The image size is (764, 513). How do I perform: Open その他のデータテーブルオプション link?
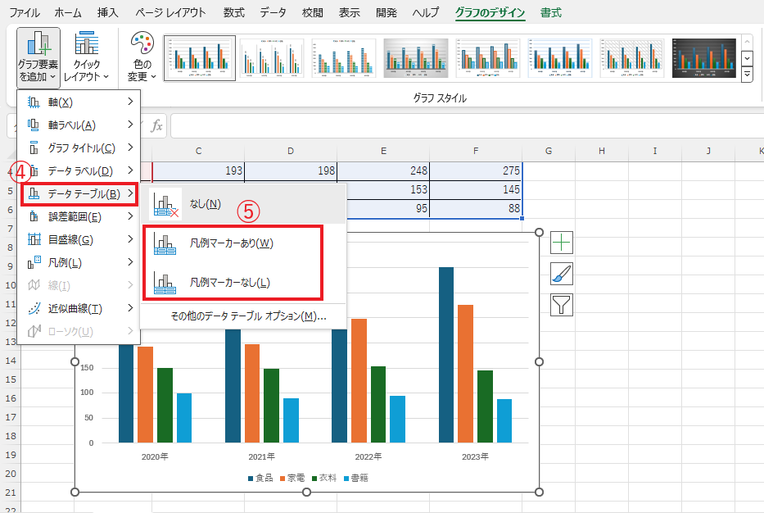(x=248, y=316)
